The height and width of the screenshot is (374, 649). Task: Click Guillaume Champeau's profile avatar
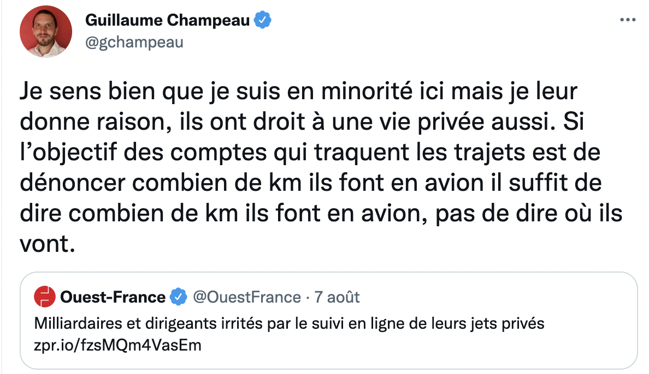pyautogui.click(x=46, y=32)
